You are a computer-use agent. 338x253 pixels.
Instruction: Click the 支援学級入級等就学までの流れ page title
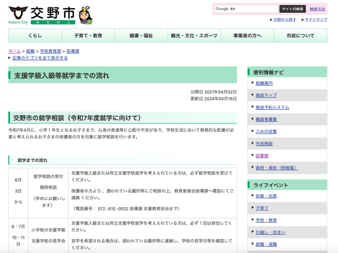[x=62, y=76]
